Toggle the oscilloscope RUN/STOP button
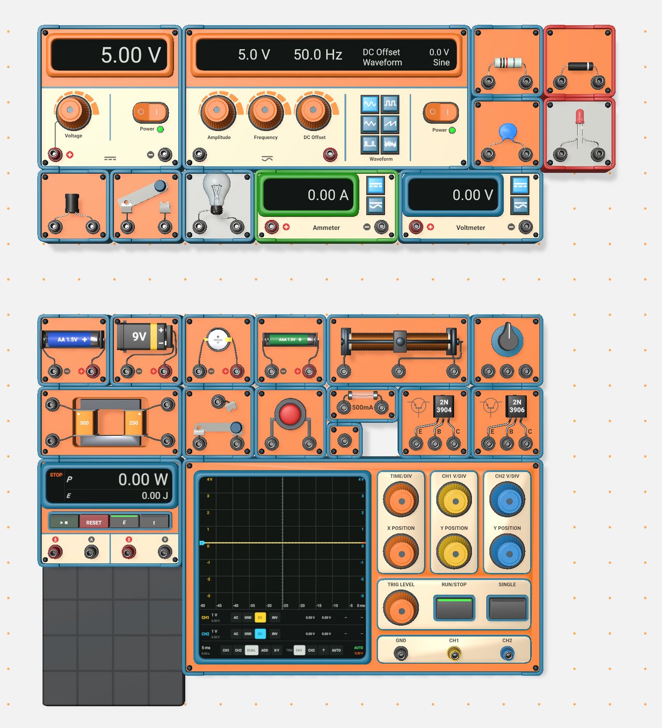Screen dimensions: 662x728 click(x=454, y=608)
